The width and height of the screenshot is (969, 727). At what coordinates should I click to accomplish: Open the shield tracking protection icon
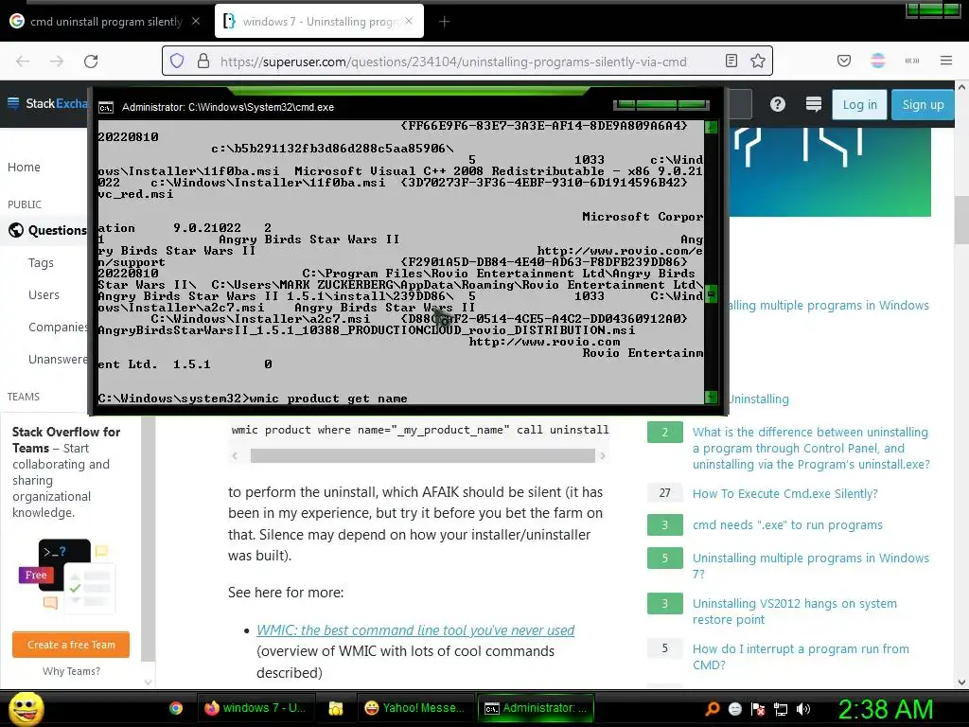coord(177,62)
